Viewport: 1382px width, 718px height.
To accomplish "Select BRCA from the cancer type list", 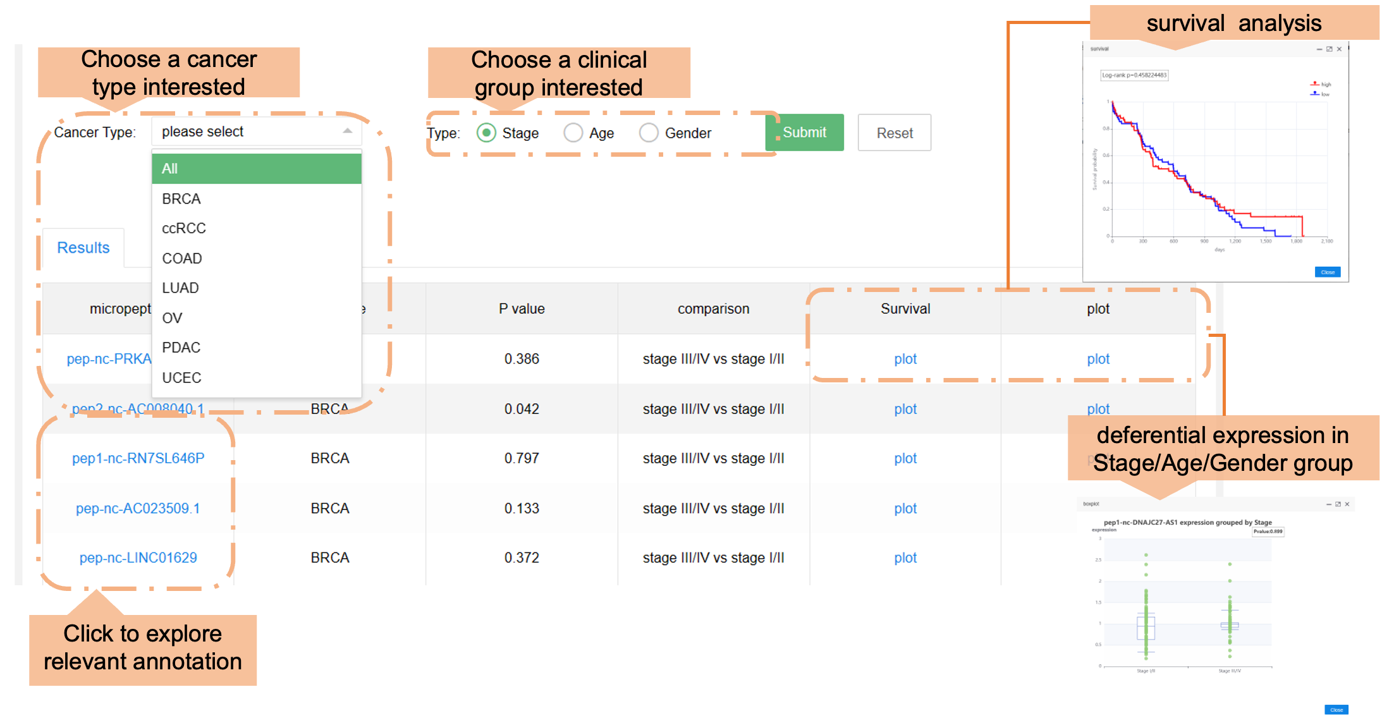I will [x=181, y=198].
